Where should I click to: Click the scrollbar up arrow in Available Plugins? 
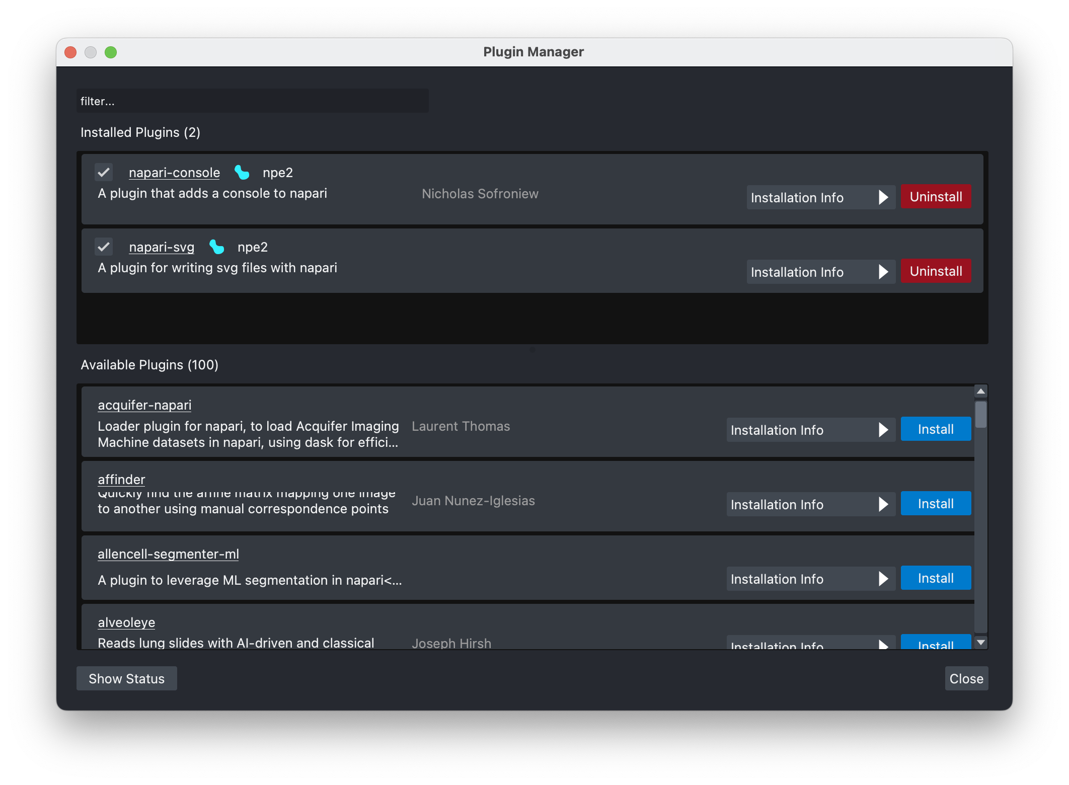coord(981,391)
